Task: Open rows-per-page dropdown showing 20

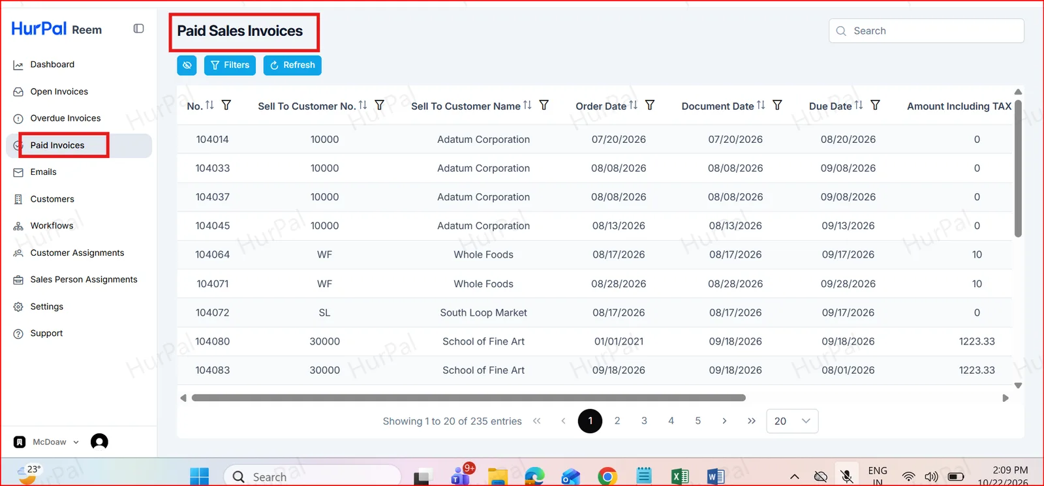Action: (792, 421)
